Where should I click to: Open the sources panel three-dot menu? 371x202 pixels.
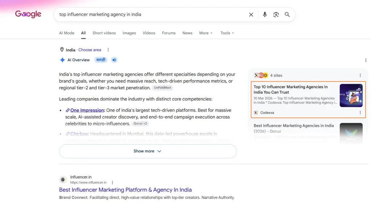360,75
